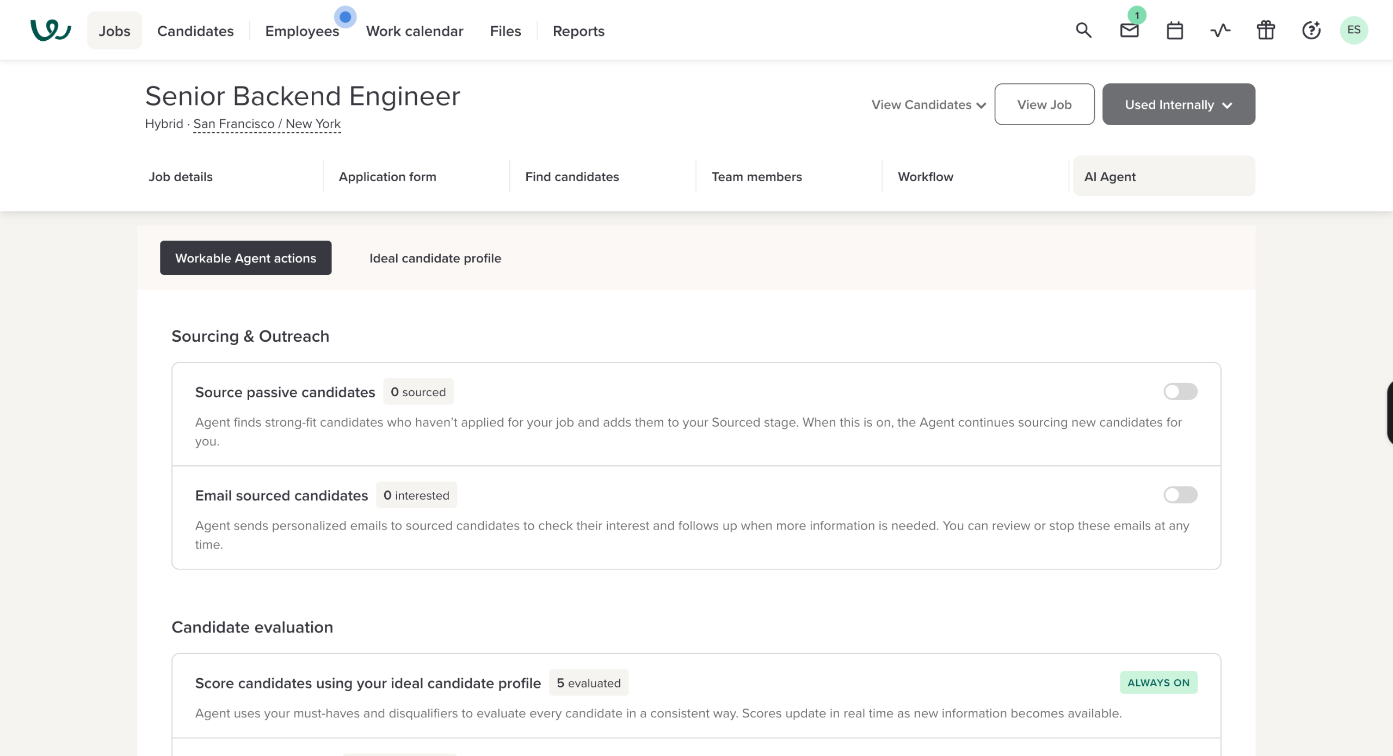Enable Email sourced candidates toggle
1393x756 pixels.
click(x=1180, y=495)
